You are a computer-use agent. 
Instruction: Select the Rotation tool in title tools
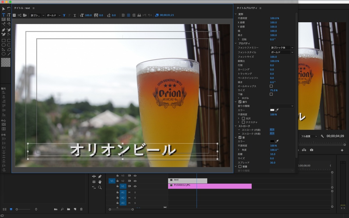tap(9, 9)
